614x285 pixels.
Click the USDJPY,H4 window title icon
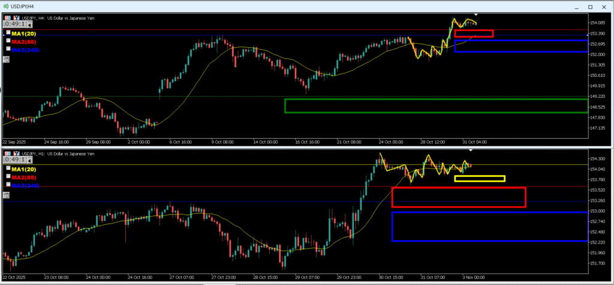(6, 5)
